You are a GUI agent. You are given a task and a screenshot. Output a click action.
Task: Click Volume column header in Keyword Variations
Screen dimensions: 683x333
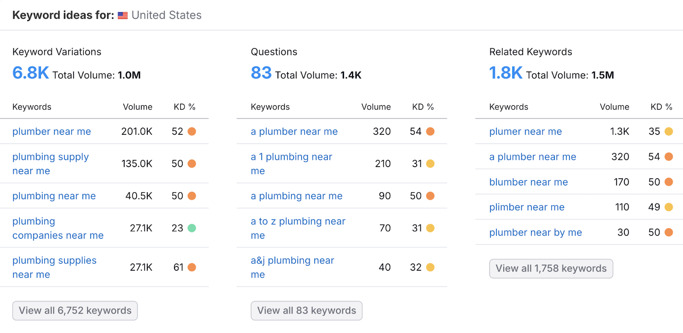pyautogui.click(x=137, y=107)
